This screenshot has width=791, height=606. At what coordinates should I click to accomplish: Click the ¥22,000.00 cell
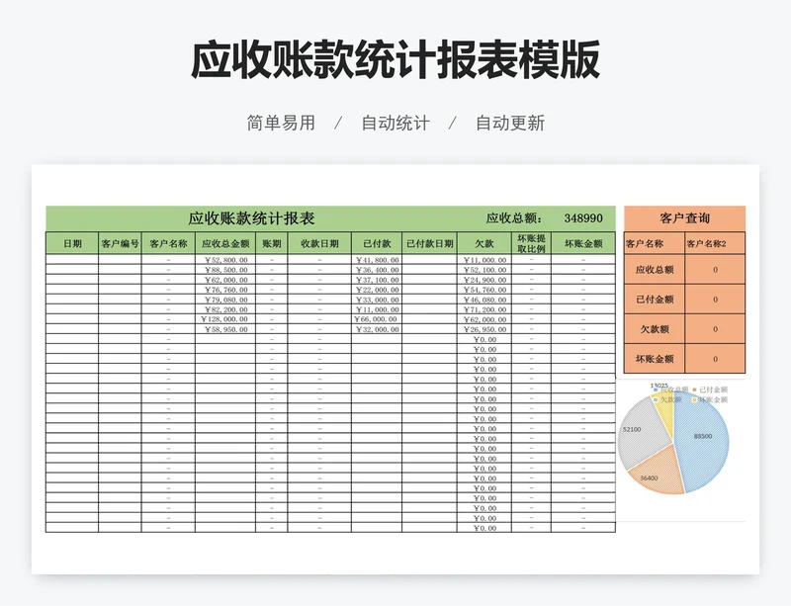tap(377, 290)
